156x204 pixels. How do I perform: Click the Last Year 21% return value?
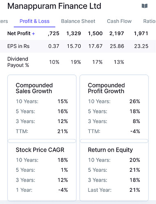click(x=135, y=190)
